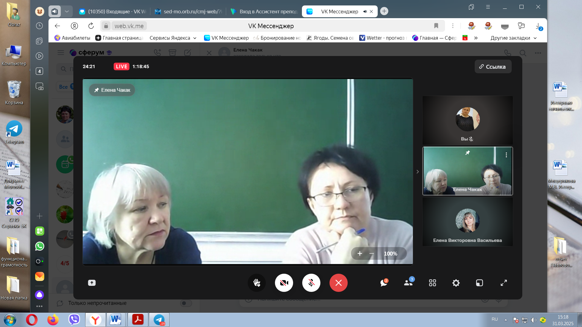This screenshot has height=327, width=582.
Task: Open browser downloads
Action: pos(538,26)
